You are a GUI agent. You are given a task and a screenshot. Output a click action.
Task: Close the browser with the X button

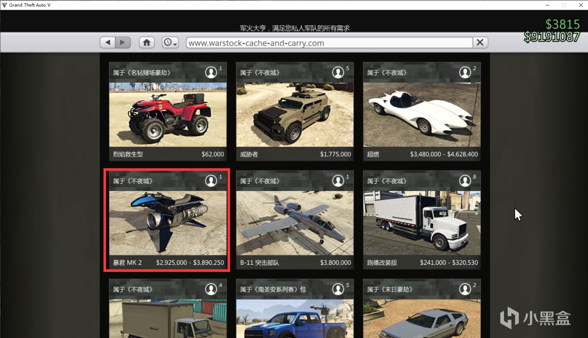(480, 42)
